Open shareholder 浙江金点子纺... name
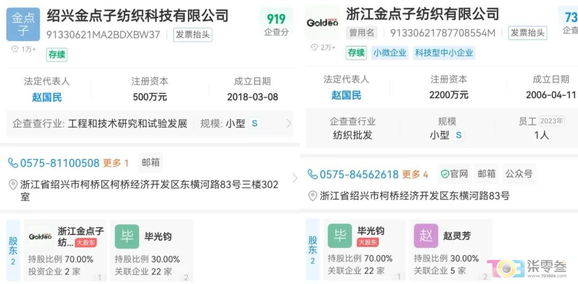The image size is (578, 284). pos(81,236)
